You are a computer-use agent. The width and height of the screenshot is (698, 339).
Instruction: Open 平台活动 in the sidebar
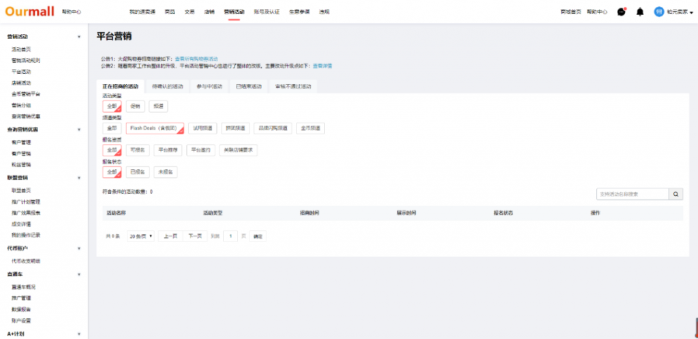[21, 71]
